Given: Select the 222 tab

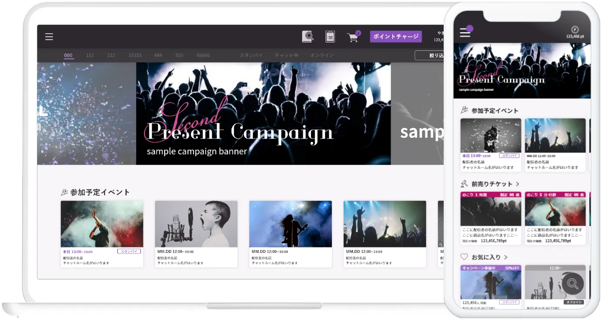Looking at the screenshot, I should (x=111, y=55).
